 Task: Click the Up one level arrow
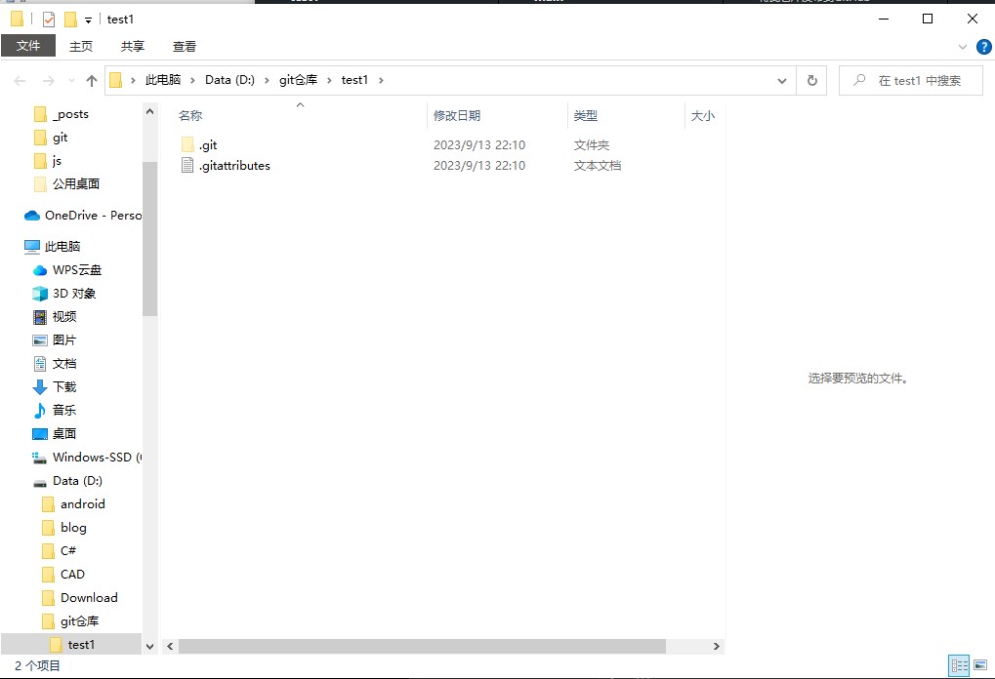92,81
